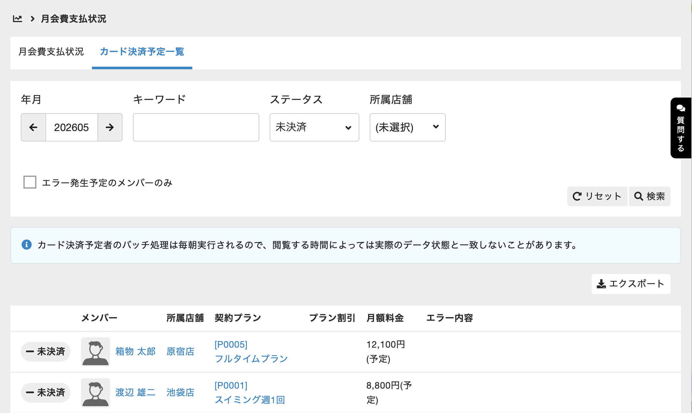The height and width of the screenshot is (413, 692).
Task: Open the 所属店舗 dropdown
Action: [x=407, y=127]
